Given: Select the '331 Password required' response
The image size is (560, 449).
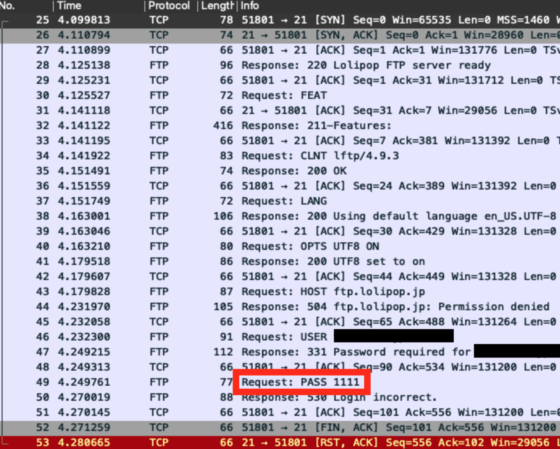Looking at the screenshot, I should tap(280, 352).
